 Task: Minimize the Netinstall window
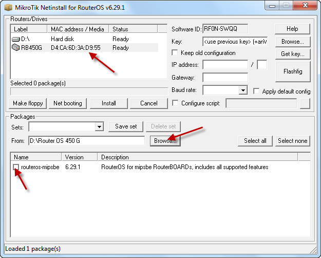pyautogui.click(x=272, y=6)
